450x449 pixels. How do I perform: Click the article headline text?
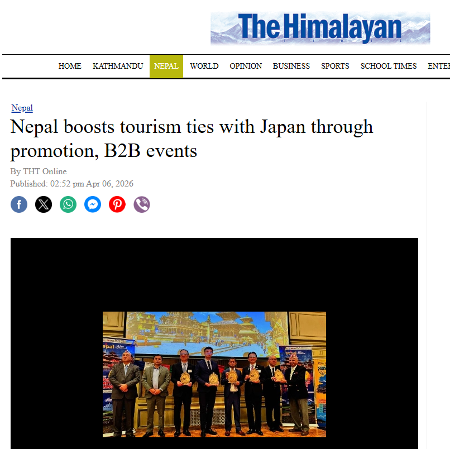click(192, 138)
